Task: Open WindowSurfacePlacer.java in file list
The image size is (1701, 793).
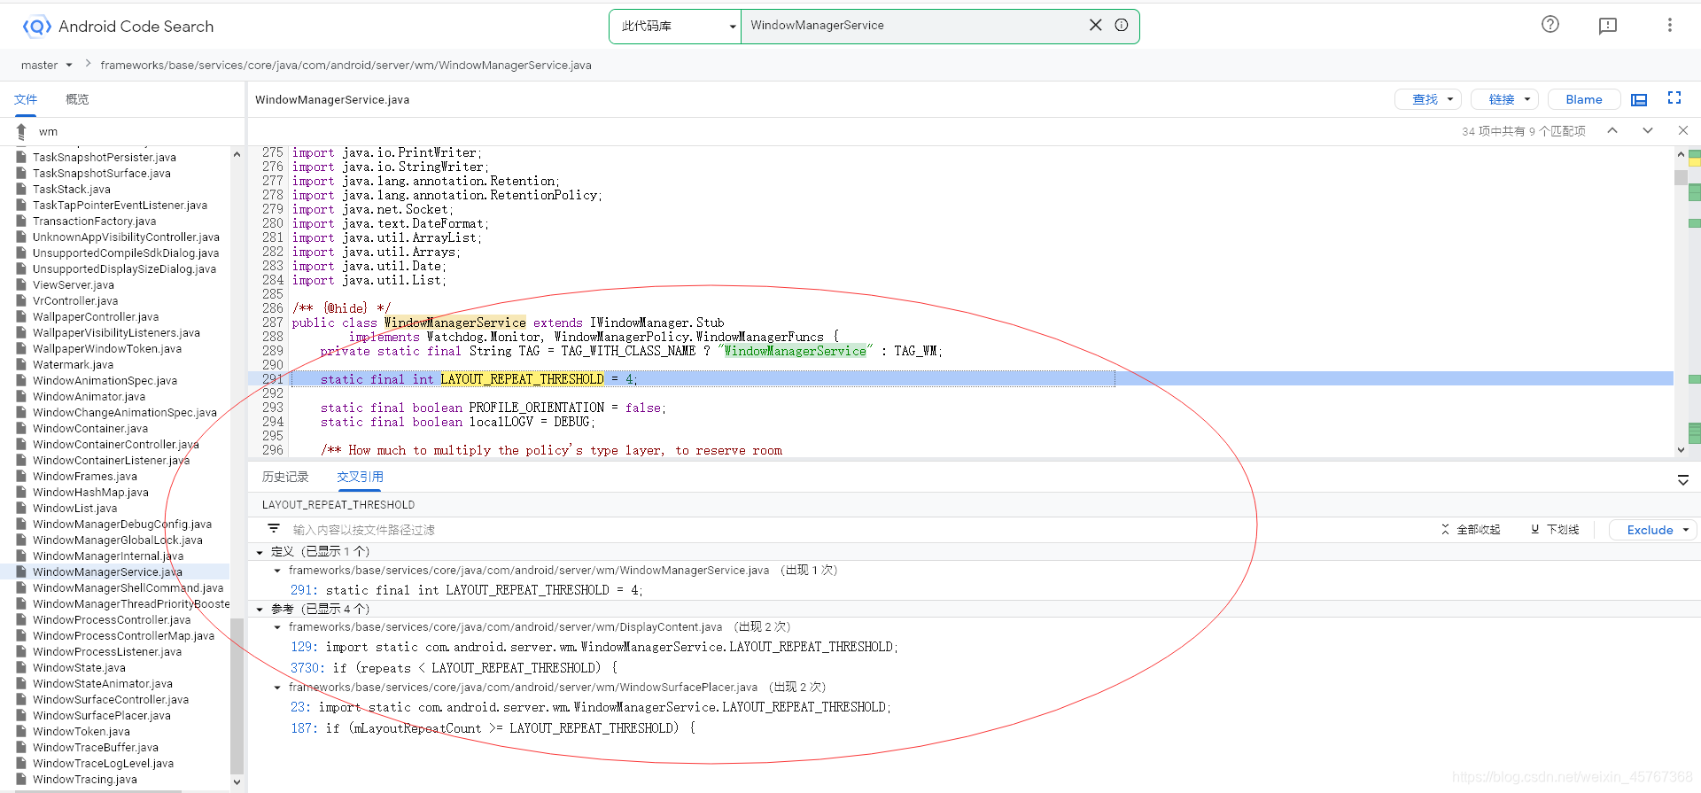Action: pyautogui.click(x=102, y=716)
